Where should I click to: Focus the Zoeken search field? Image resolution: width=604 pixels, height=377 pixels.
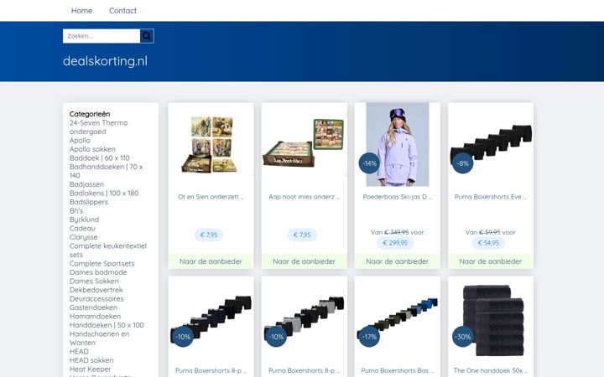(102, 36)
